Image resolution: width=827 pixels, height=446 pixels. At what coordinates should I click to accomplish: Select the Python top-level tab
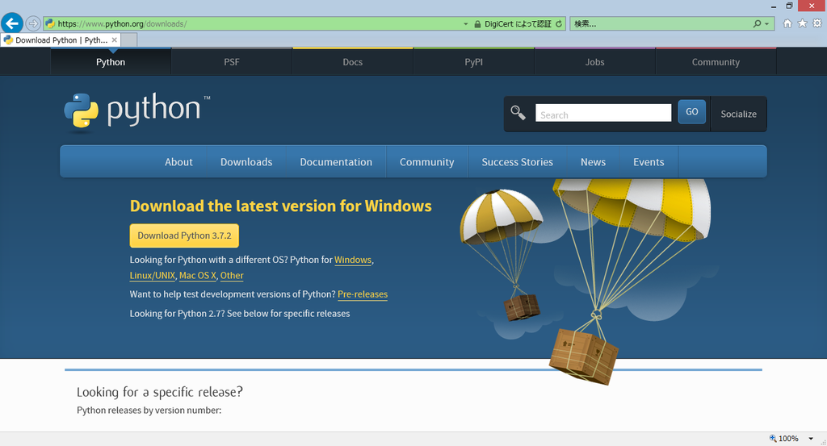[x=111, y=62]
